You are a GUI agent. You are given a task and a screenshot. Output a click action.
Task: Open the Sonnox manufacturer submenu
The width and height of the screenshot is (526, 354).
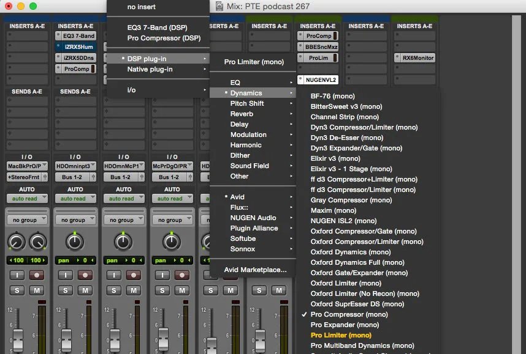253,249
